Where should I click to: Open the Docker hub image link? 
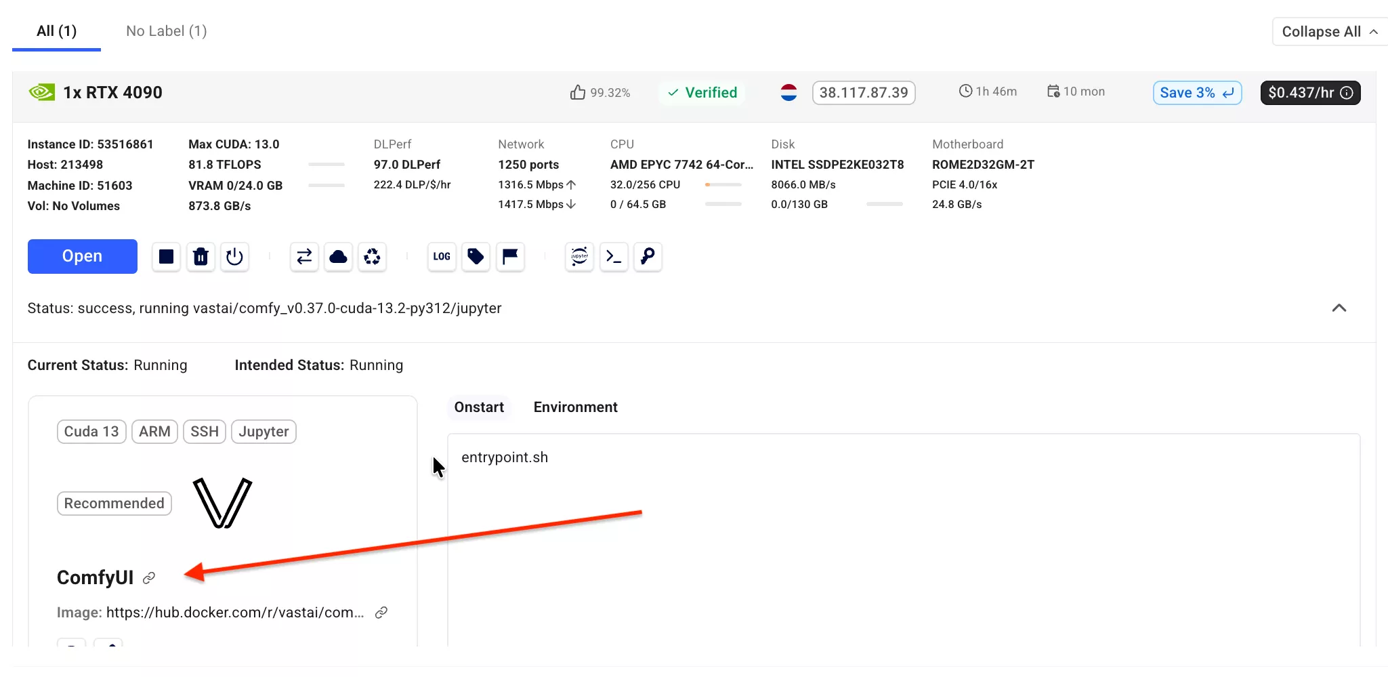click(235, 613)
